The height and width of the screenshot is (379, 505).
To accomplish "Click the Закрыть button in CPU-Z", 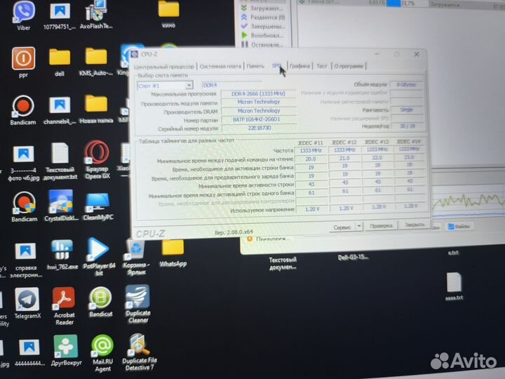I will (x=415, y=225).
